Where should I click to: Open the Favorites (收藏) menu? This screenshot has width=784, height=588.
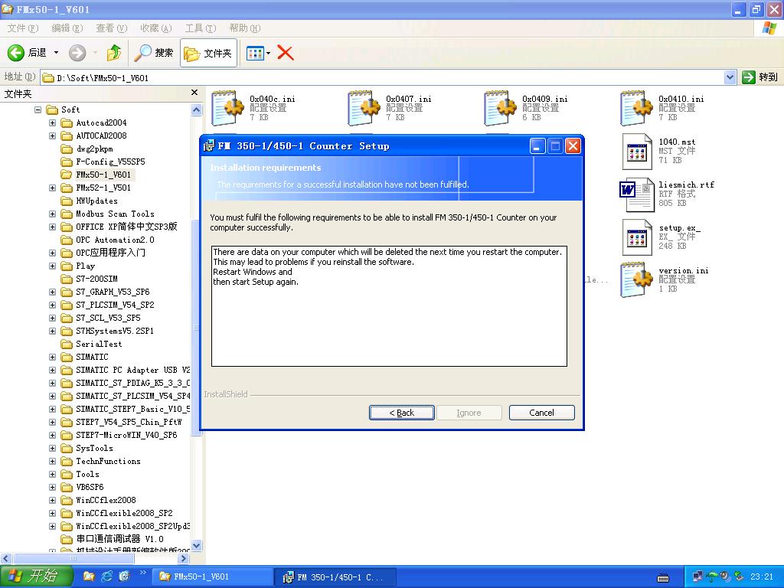pos(156,28)
